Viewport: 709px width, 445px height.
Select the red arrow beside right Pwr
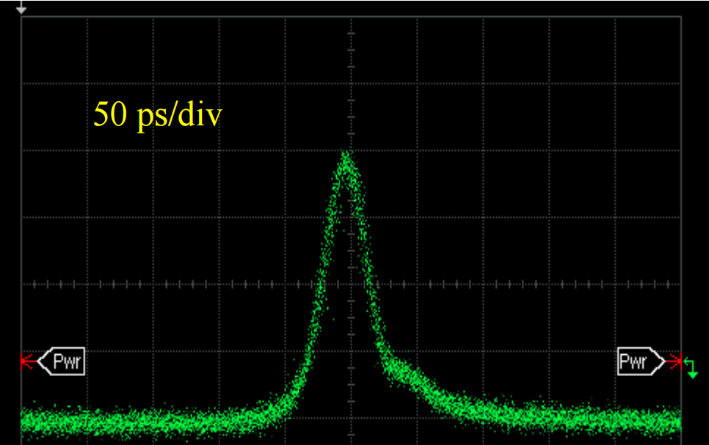(x=675, y=361)
